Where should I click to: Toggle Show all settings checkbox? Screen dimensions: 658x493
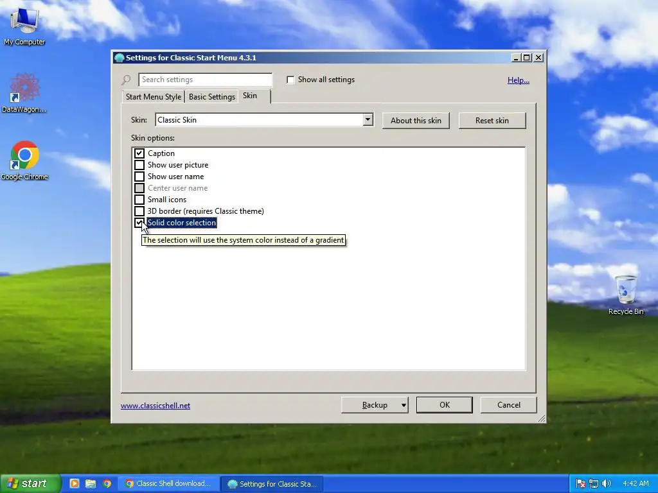point(290,80)
